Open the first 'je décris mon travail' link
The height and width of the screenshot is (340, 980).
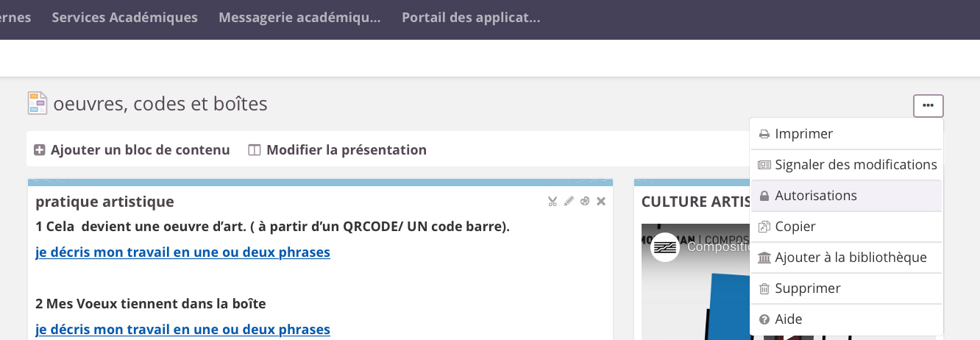(x=182, y=252)
